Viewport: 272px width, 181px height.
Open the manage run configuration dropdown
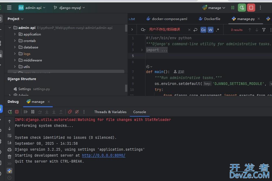(214, 8)
